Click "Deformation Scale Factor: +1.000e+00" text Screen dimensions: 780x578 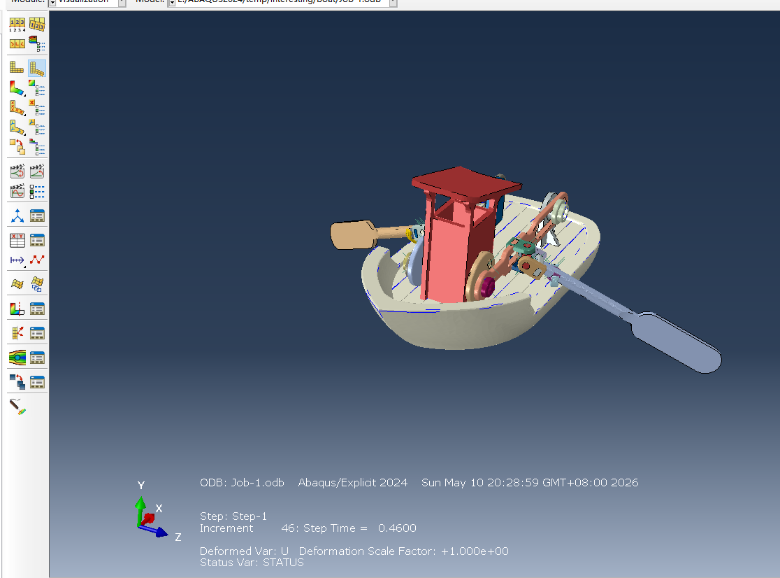point(403,551)
